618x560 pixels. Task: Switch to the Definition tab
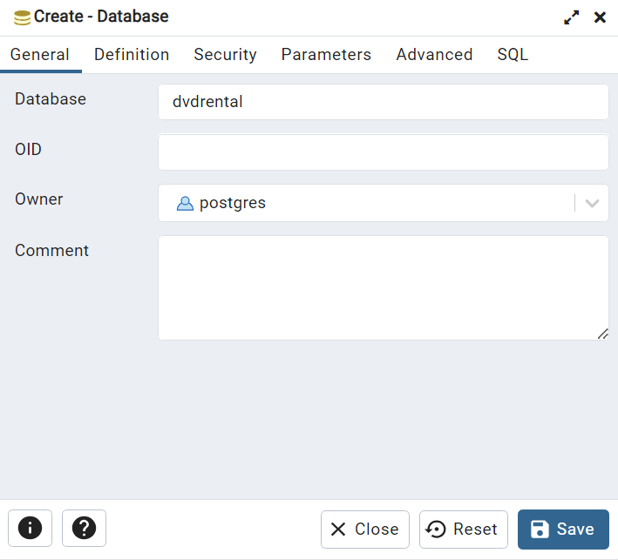[x=132, y=55]
